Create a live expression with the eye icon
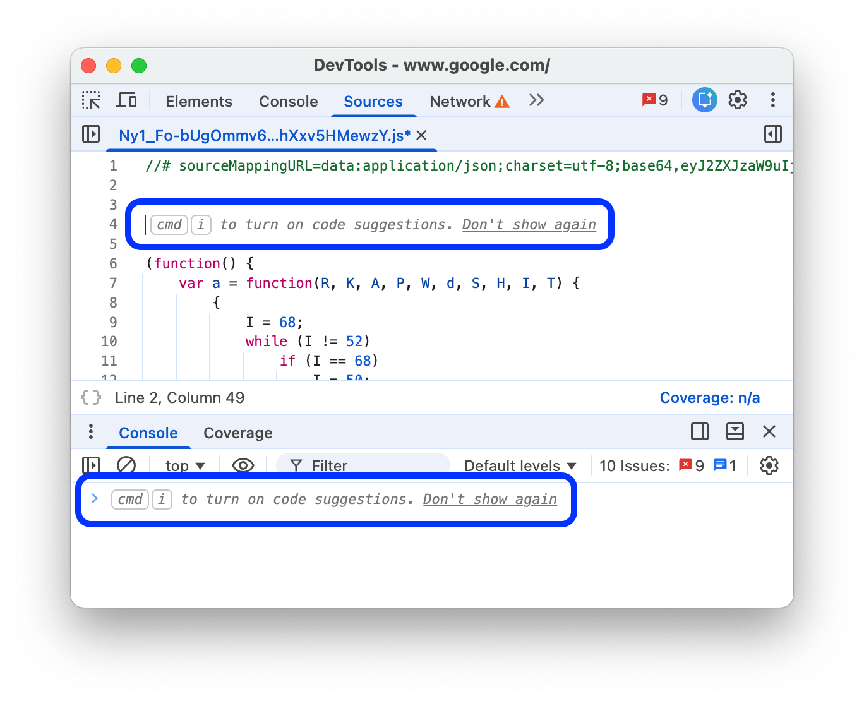Screen dimensions: 864x701 (243, 465)
